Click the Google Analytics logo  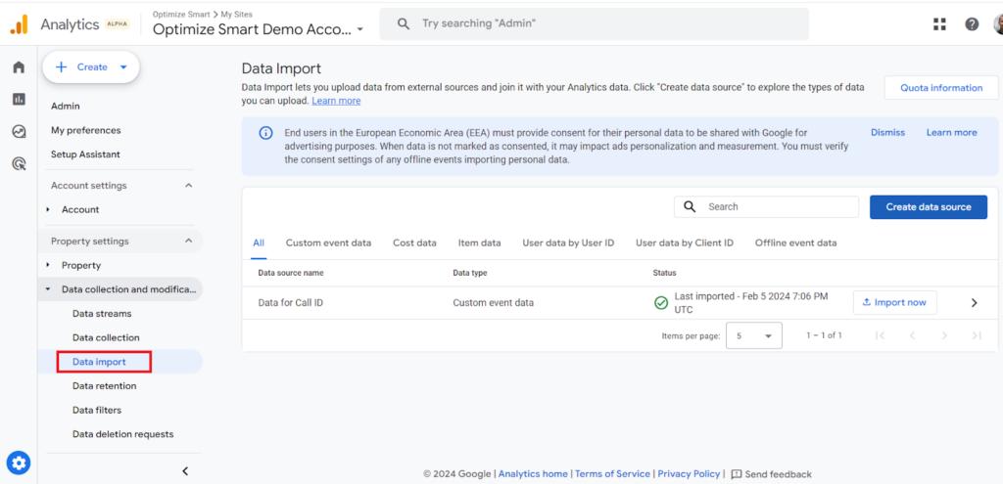click(20, 24)
